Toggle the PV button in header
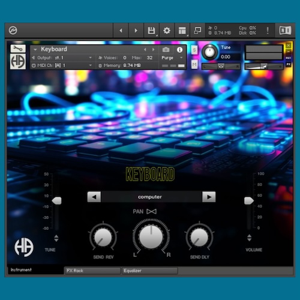The image size is (300, 300). pyautogui.click(x=289, y=64)
